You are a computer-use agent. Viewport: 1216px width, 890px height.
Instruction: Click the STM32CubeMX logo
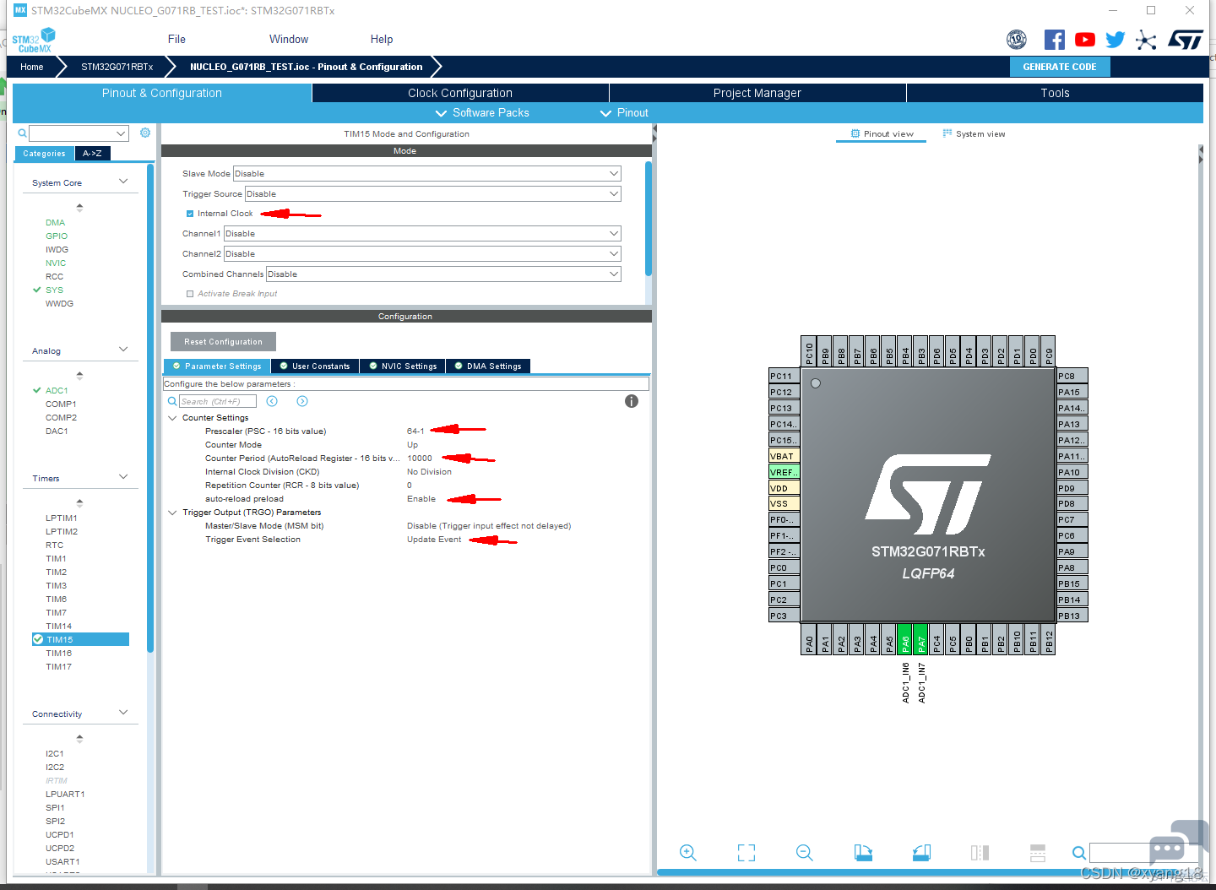pos(34,41)
